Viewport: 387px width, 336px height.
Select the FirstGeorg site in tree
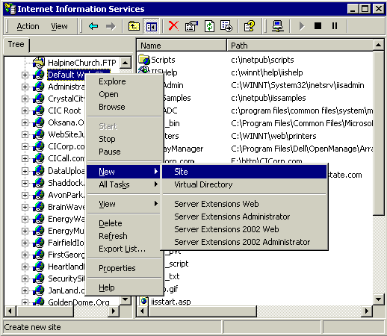click(x=66, y=255)
